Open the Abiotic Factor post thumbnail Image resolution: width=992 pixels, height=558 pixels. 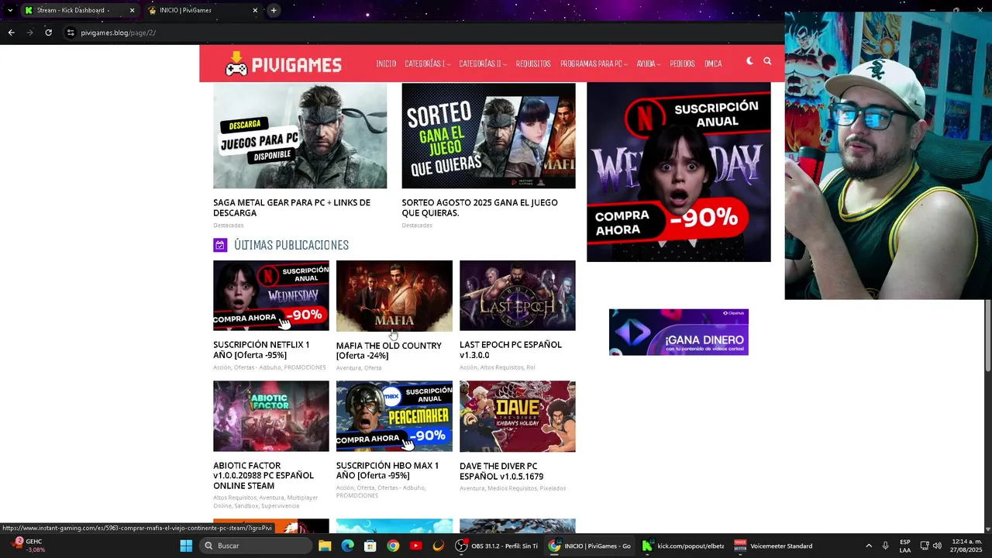[x=271, y=416]
